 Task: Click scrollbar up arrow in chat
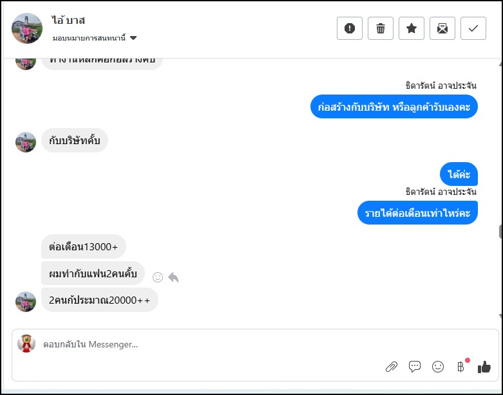pos(500,64)
